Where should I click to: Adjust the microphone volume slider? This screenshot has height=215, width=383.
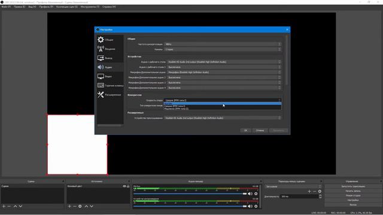(190, 193)
